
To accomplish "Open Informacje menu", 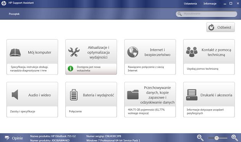I will click(x=210, y=3).
